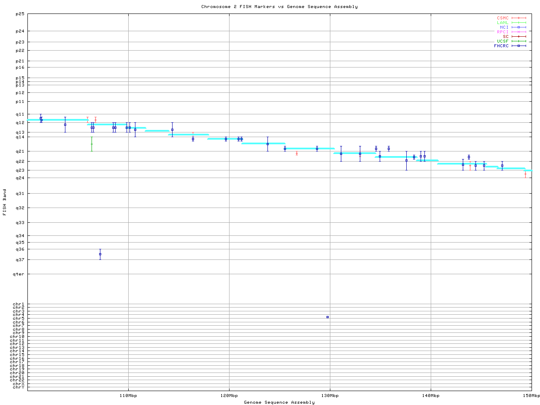This screenshot has height=405, width=540.
Task: Click the p25 y-axis tick label
Action: (x=20, y=14)
